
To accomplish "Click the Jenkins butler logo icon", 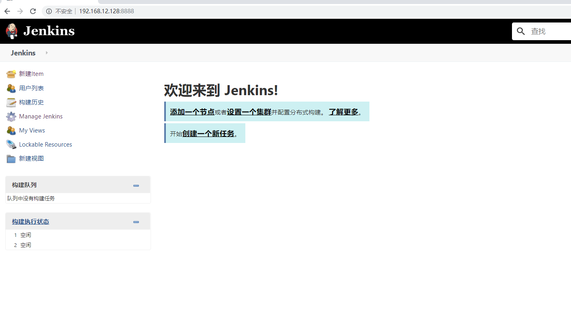I will pyautogui.click(x=12, y=31).
